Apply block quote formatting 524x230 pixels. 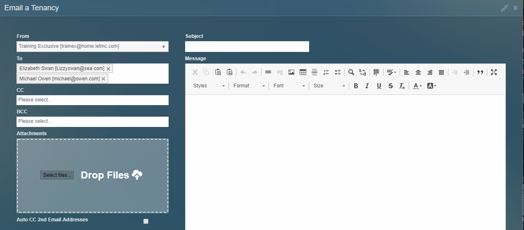coord(480,72)
